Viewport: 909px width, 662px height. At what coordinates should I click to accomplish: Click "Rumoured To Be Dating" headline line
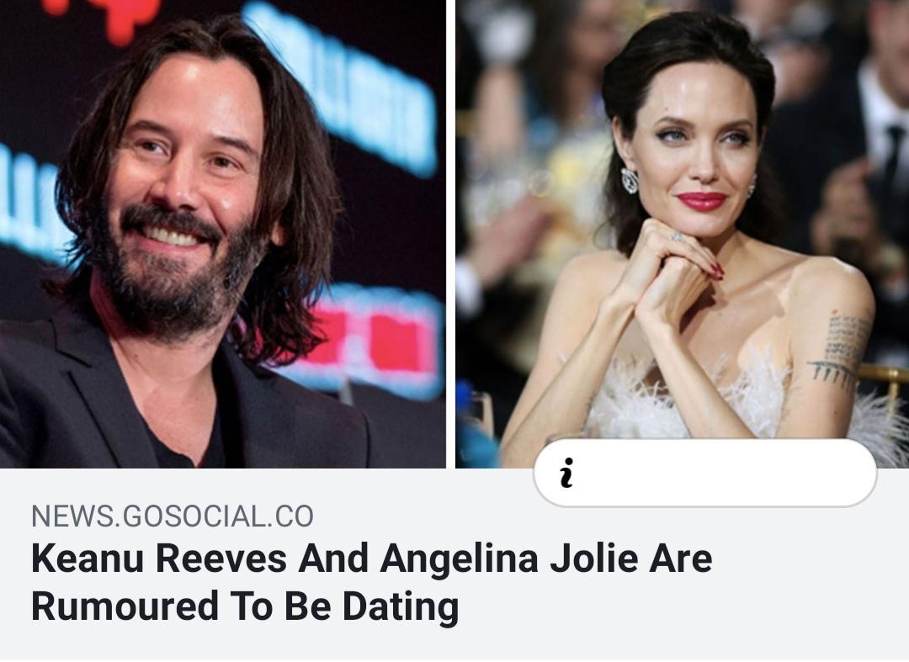[245, 606]
